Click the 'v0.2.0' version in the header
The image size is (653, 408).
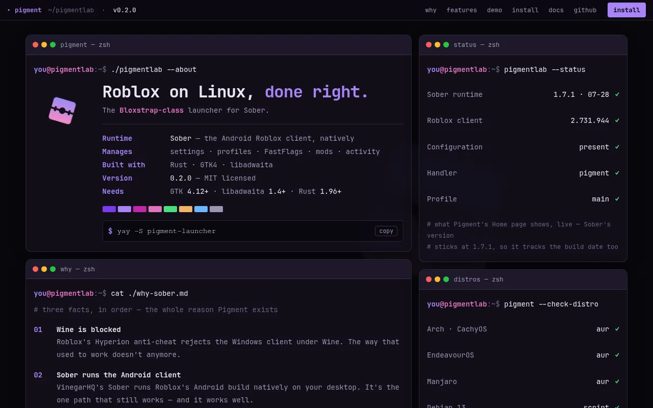124,10
